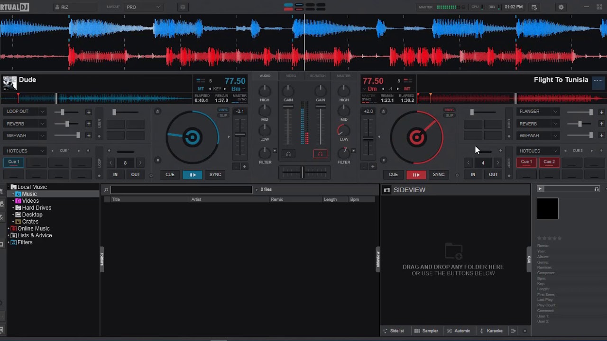Click left deck pitch plus button

coord(244,167)
